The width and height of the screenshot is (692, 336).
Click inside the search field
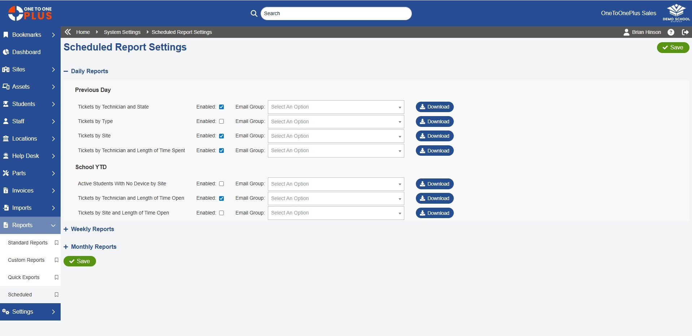pos(336,13)
